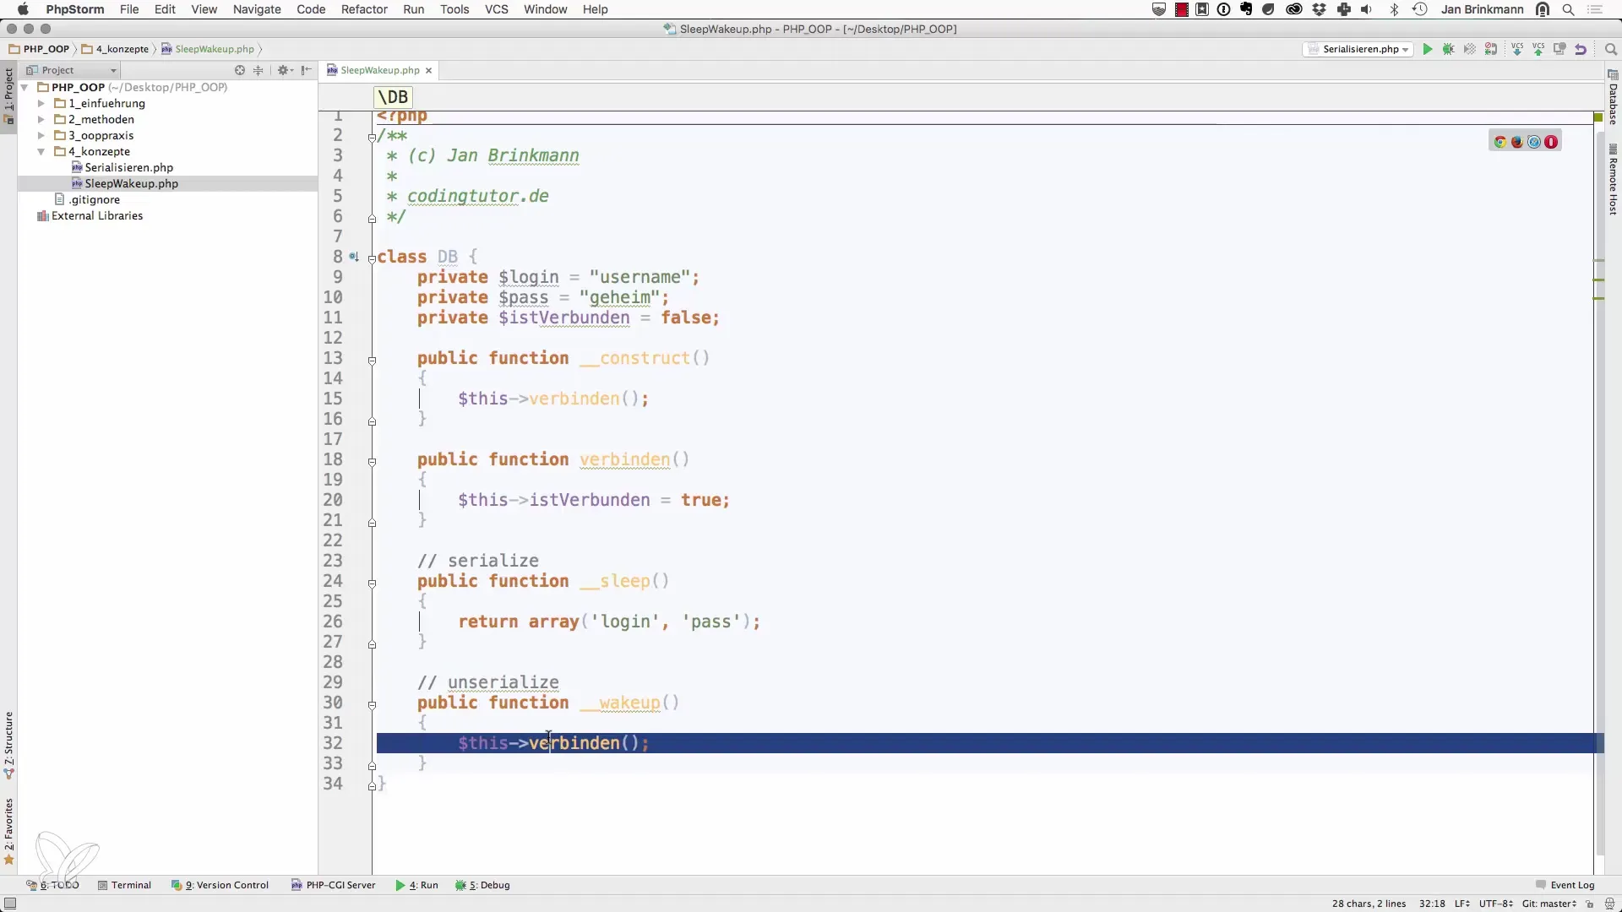Viewport: 1622px width, 912px height.
Task: Open macOS Spotlight search icon
Action: point(1568,9)
